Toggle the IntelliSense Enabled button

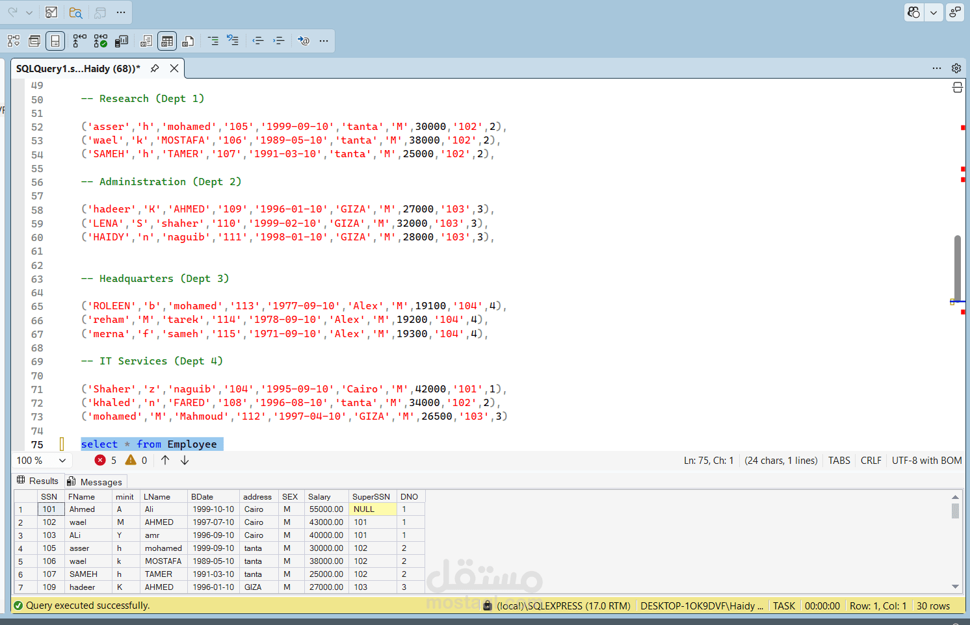(55, 41)
